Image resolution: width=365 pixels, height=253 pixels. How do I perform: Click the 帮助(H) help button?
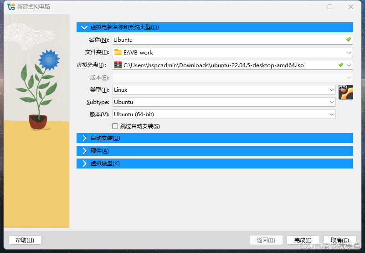coord(25,240)
